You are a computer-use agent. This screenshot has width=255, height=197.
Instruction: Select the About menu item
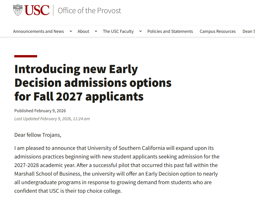(83, 31)
